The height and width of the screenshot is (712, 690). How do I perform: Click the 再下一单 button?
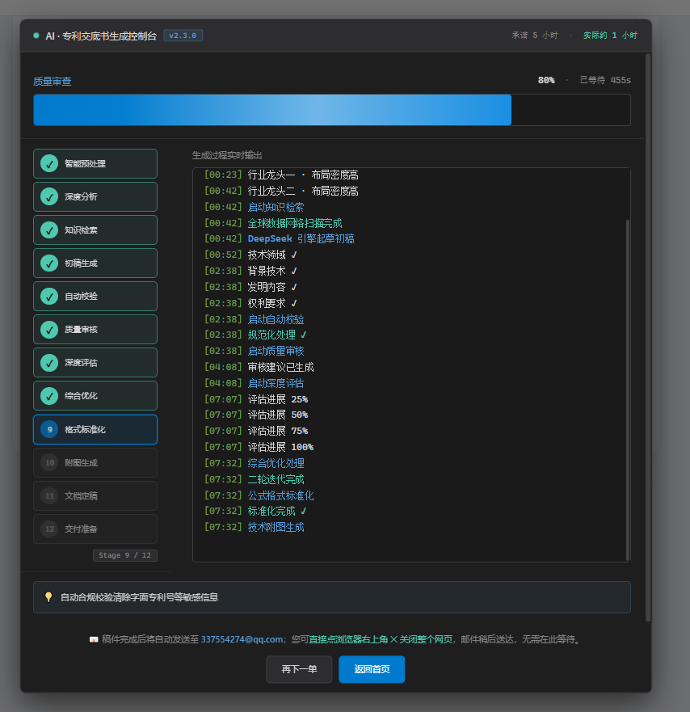[299, 669]
